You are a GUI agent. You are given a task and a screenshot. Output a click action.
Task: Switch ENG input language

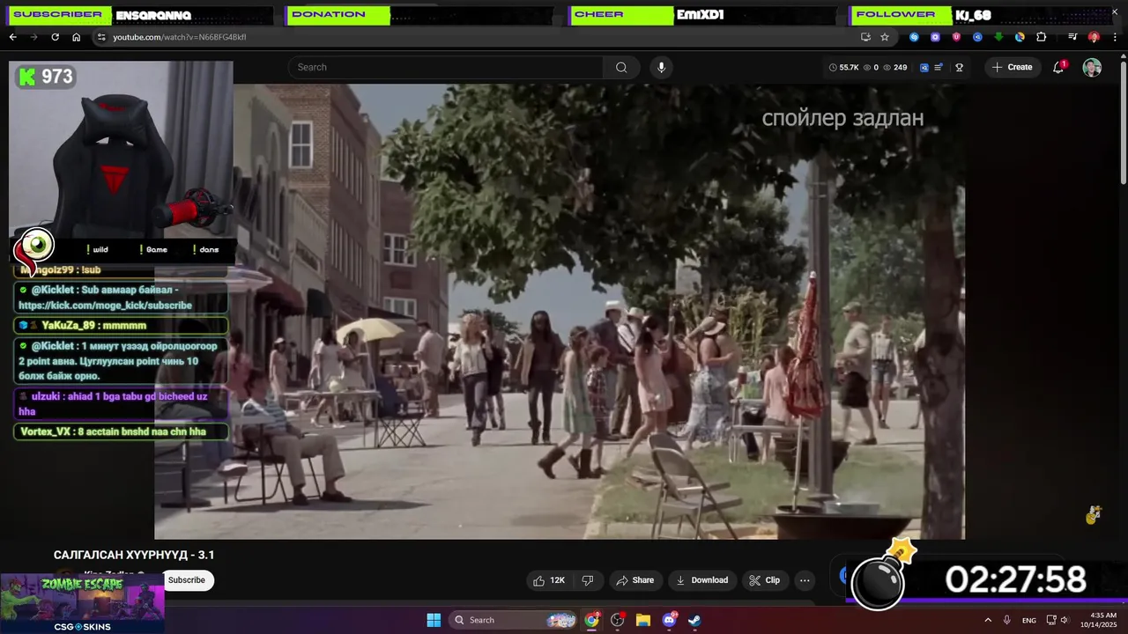[x=1029, y=620]
